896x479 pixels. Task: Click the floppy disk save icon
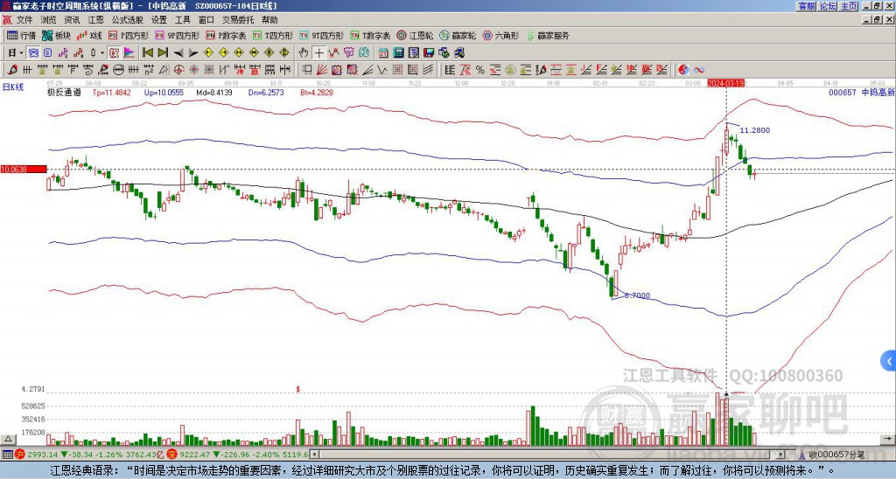click(429, 53)
